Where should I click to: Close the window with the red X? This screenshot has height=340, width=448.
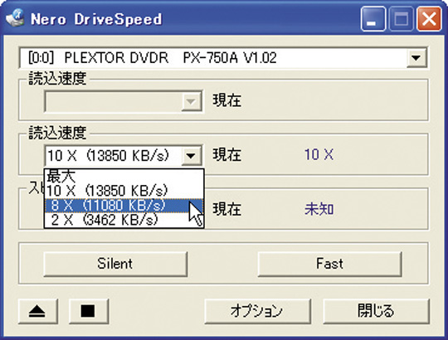429,19
